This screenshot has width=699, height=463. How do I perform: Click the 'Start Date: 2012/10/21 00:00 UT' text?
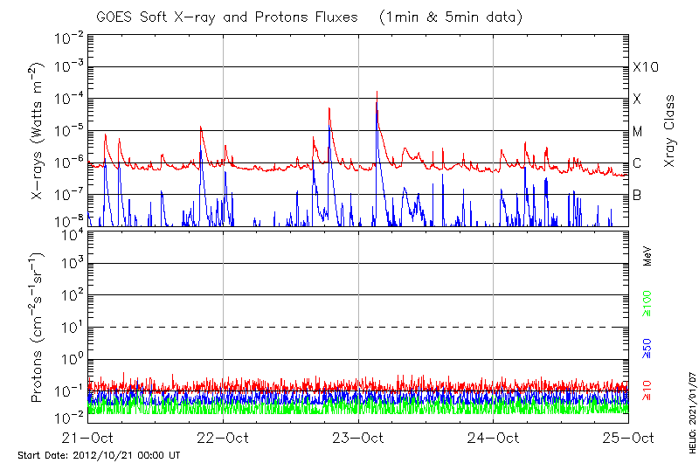99,455
